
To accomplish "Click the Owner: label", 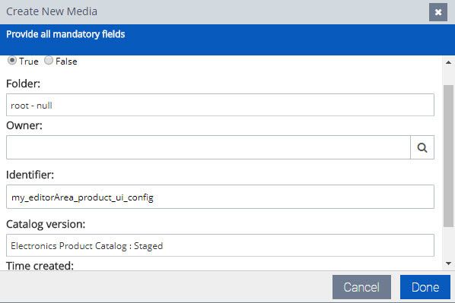I will point(24,125).
